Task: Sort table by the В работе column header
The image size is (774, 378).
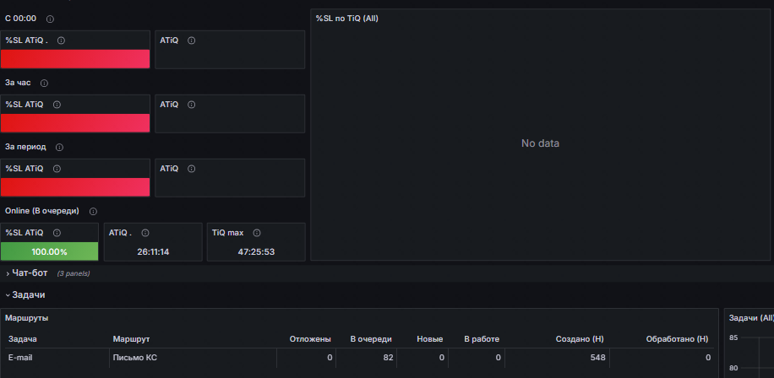Action: (482, 339)
